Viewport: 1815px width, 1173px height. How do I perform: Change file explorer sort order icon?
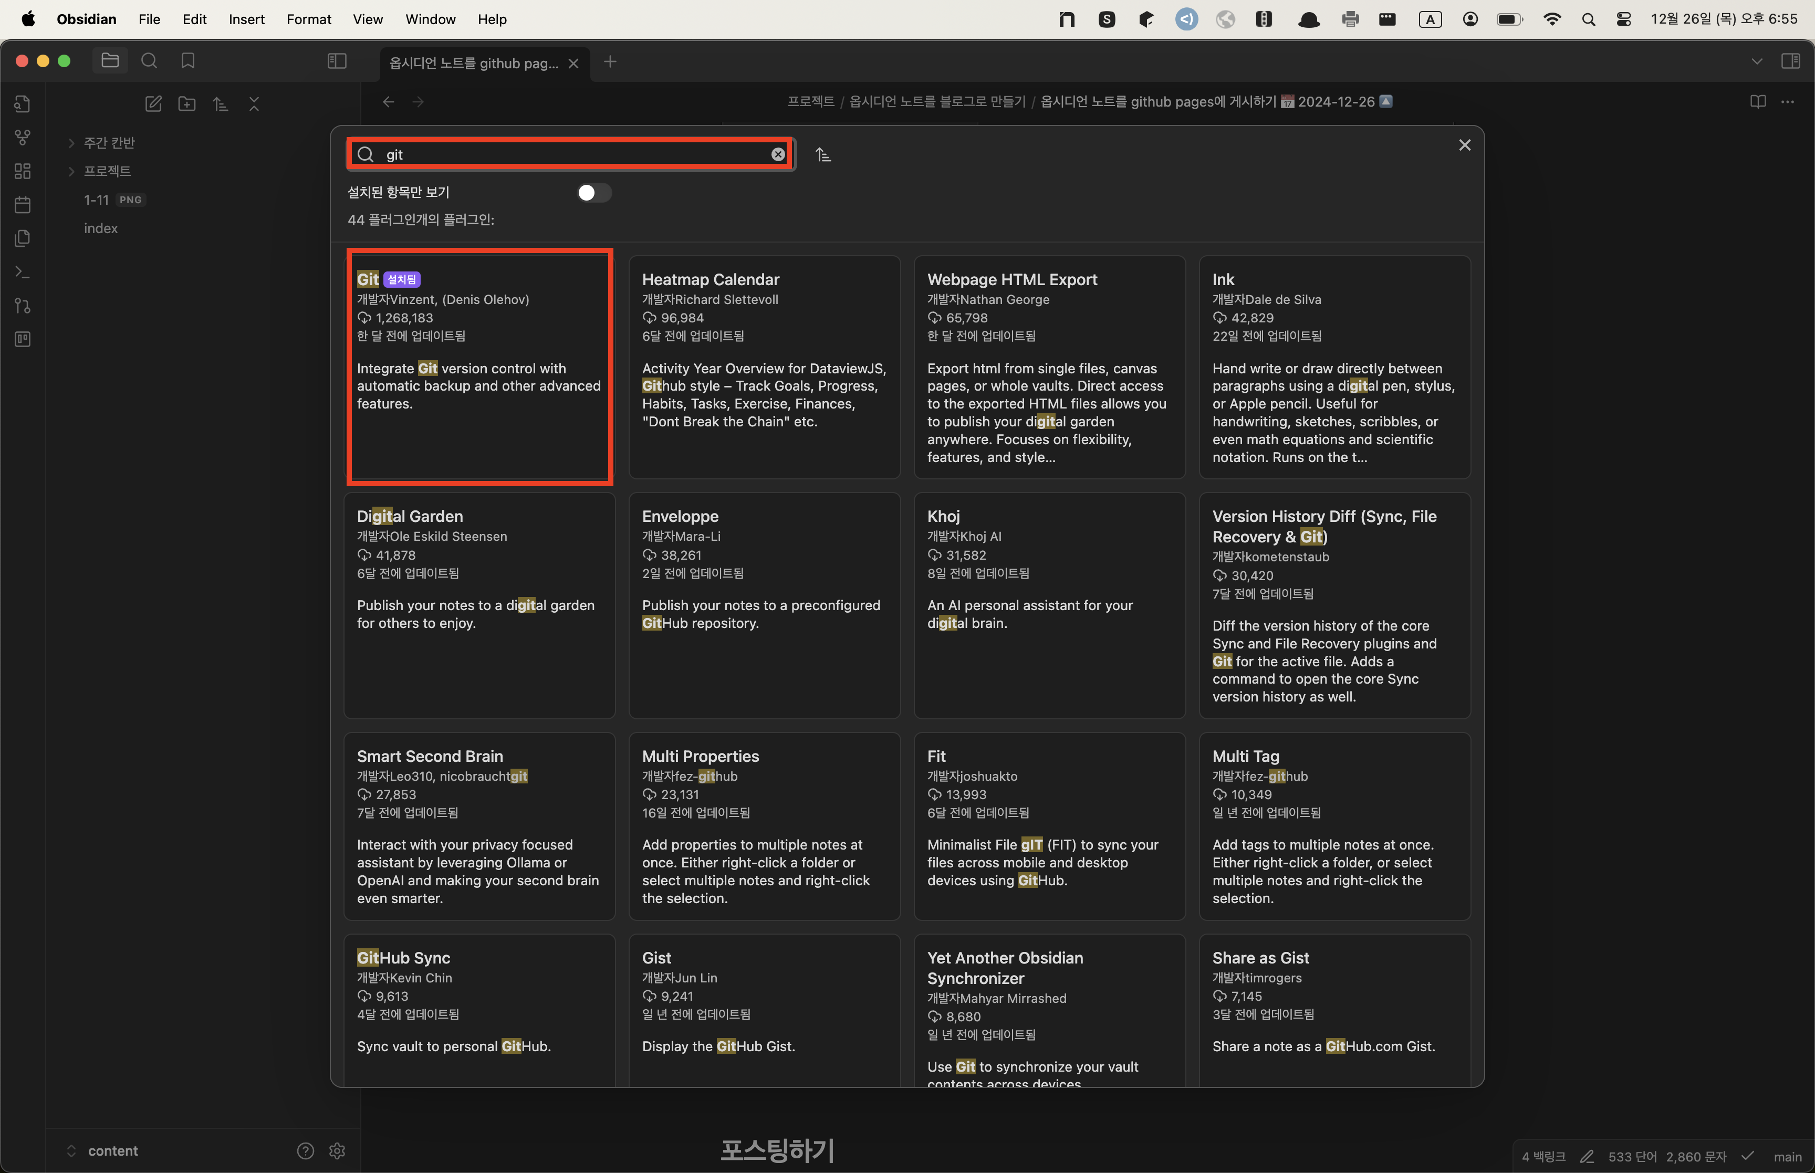point(220,103)
